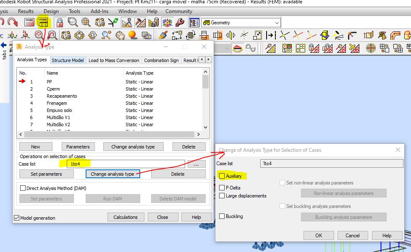Image resolution: width=411 pixels, height=252 pixels.
Task: Toggle the results lock padlock icon
Action: (x=60, y=23)
